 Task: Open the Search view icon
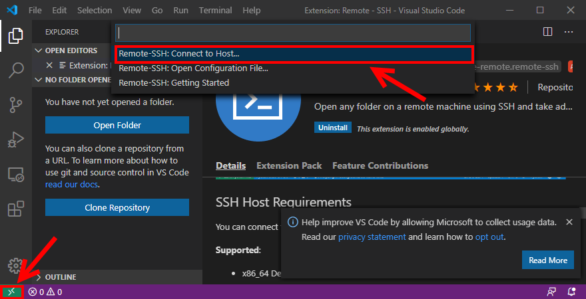[x=16, y=70]
